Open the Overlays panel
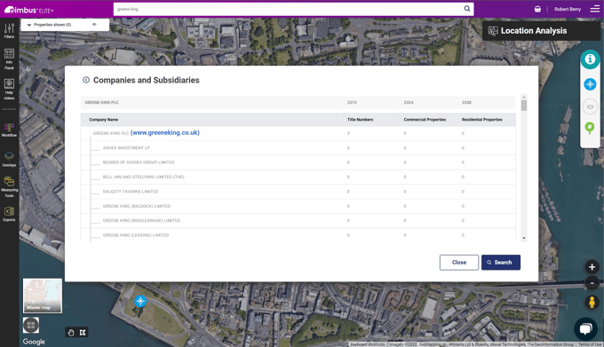 tap(9, 159)
